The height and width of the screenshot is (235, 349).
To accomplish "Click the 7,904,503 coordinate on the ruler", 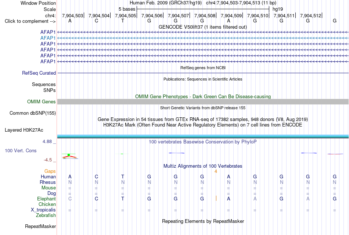I will [72, 15].
